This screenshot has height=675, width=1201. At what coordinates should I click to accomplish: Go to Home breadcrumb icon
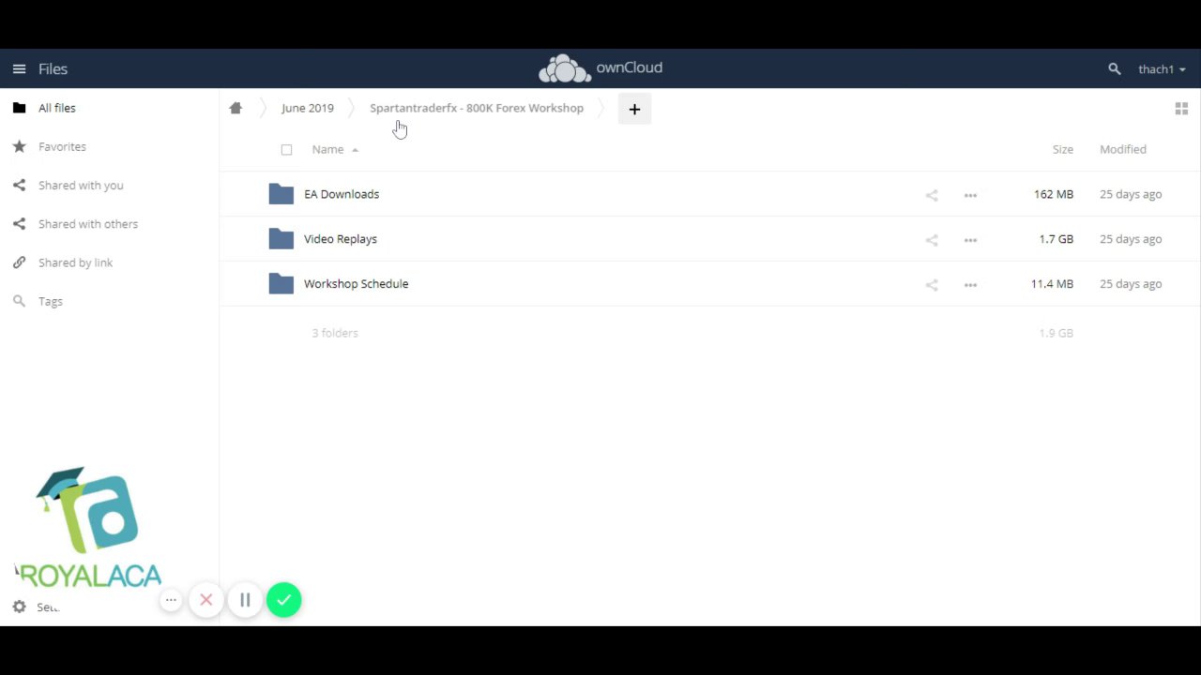click(236, 108)
